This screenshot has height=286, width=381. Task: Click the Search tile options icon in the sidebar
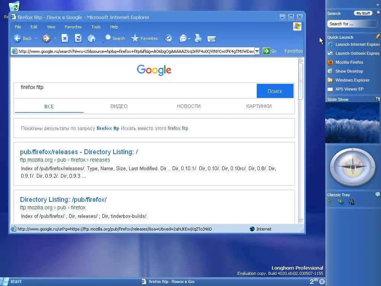(378, 13)
